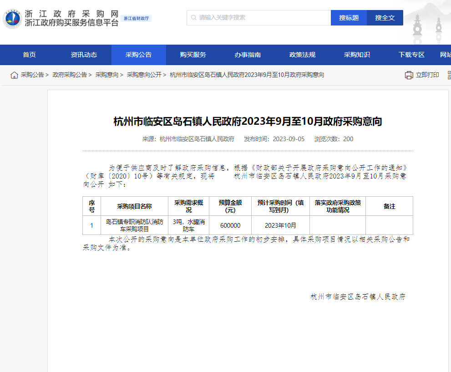Click the 发布时间：2023-09-05 text
The height and width of the screenshot is (372, 451).
tap(274, 139)
